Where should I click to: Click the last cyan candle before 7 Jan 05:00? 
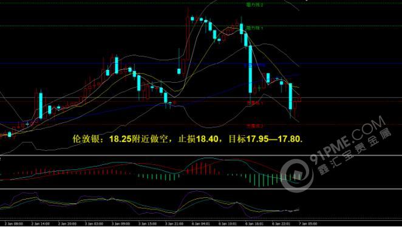coord(290,96)
